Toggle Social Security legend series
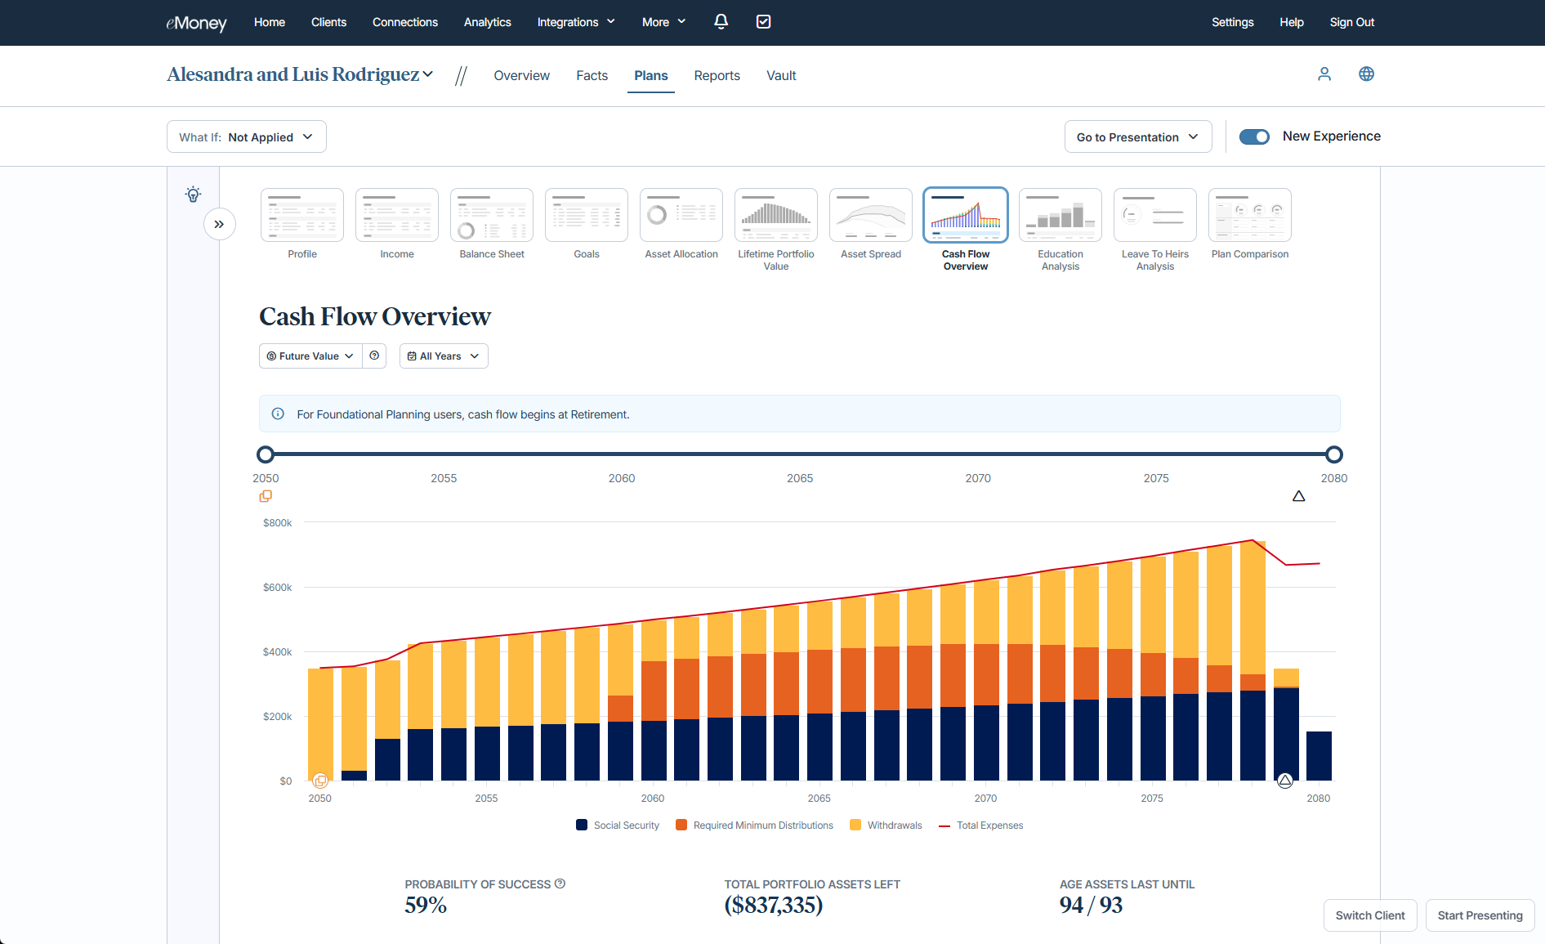Screen dimensions: 1545x944 coord(618,825)
